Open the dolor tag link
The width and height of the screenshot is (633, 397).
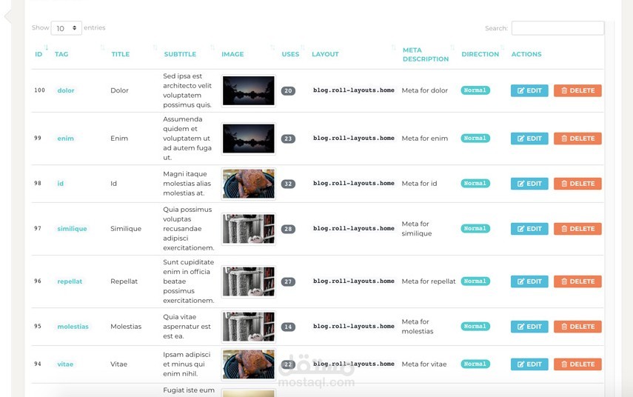coord(66,90)
